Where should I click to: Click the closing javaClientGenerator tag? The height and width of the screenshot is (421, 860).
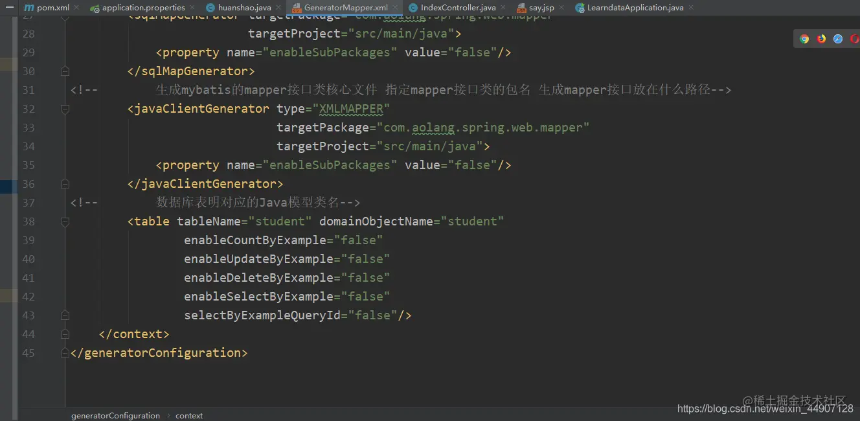point(205,184)
